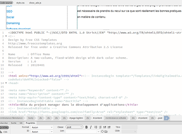Click the Arvo font stylesheet link line 22
This screenshot has height=134, width=182.
[x=88, y=112]
